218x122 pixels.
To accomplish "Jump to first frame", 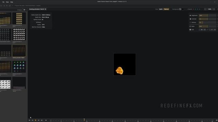I will coord(29,120).
